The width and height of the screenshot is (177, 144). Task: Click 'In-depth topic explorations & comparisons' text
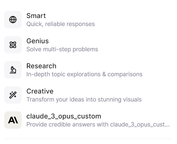[84, 74]
